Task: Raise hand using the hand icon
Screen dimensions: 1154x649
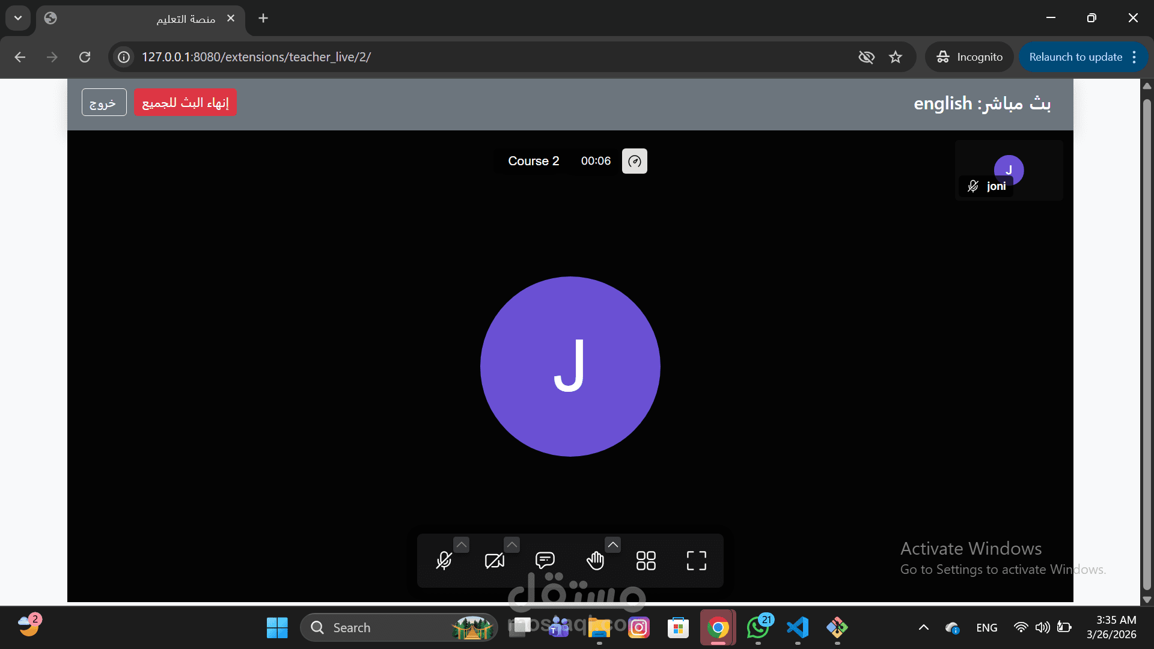Action: [x=595, y=561]
